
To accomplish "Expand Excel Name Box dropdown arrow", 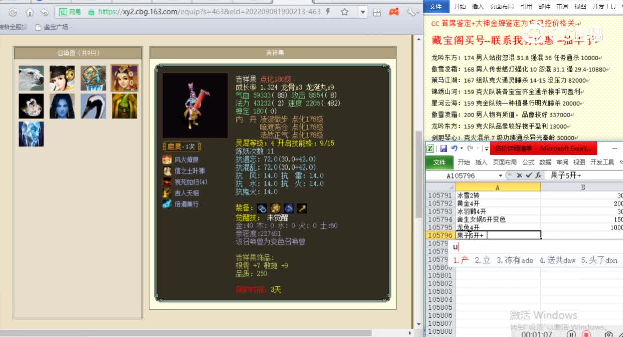I will [x=500, y=176].
